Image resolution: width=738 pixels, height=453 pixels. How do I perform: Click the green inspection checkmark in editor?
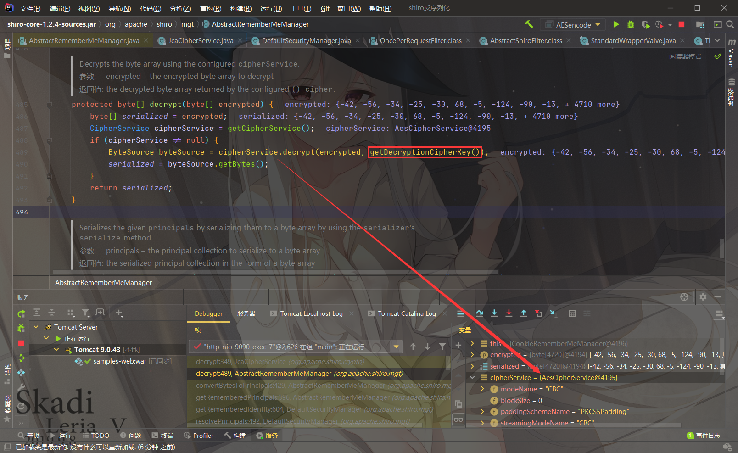coord(717,56)
